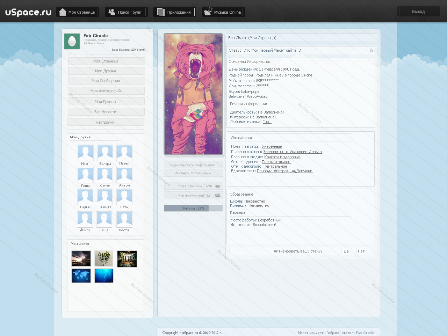Click the Skype: kakavpope text
447x336 pixels.
tap(244, 92)
